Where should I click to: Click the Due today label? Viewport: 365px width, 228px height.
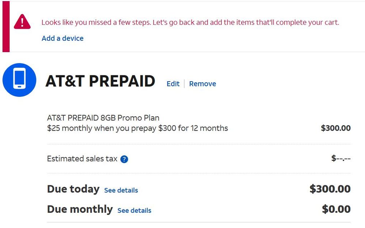73,189
